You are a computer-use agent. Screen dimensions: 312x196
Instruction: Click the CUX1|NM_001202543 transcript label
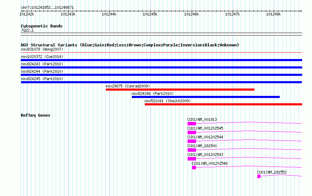click(x=205, y=155)
